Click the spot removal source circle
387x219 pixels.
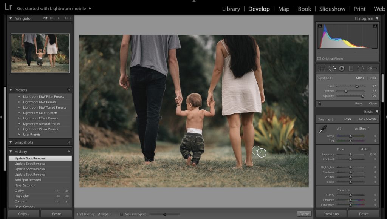(x=256, y=150)
